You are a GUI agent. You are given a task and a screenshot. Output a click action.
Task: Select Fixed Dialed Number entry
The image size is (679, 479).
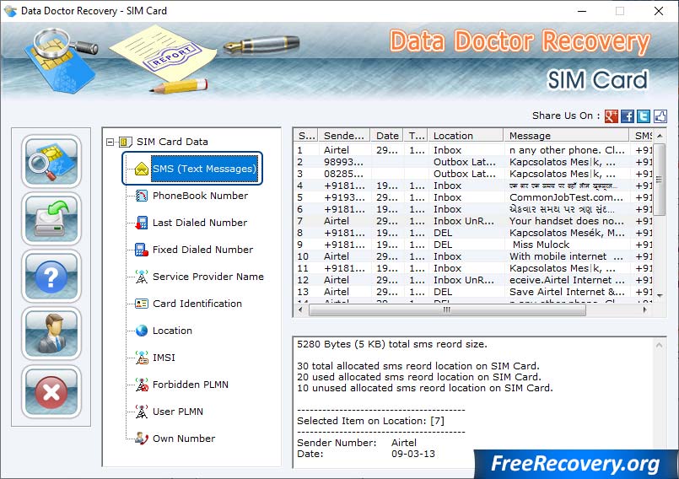[202, 250]
